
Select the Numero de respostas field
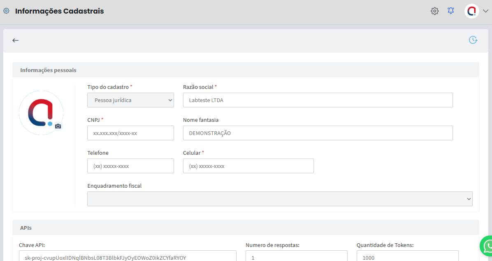[296, 257]
